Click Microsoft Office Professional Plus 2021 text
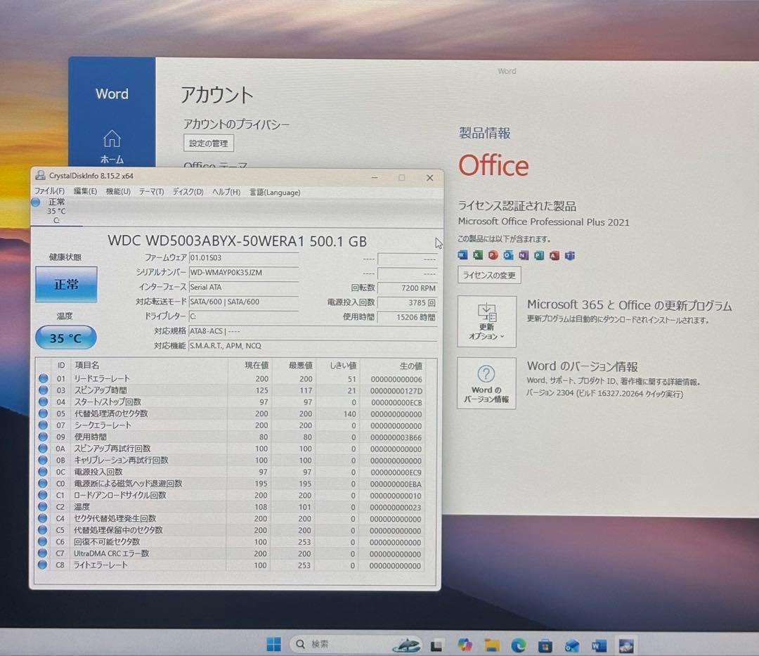Image resolution: width=759 pixels, height=656 pixels. point(543,221)
